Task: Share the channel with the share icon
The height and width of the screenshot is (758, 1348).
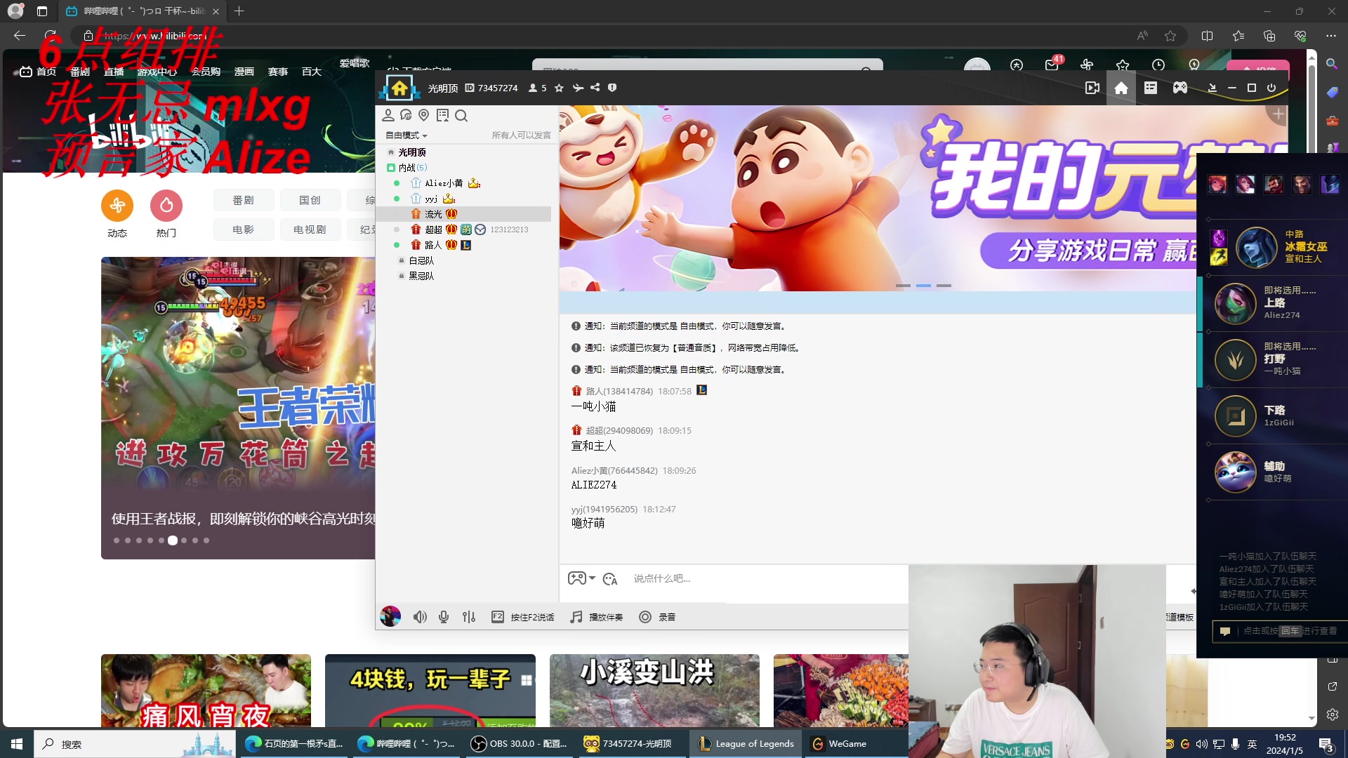Action: (595, 88)
